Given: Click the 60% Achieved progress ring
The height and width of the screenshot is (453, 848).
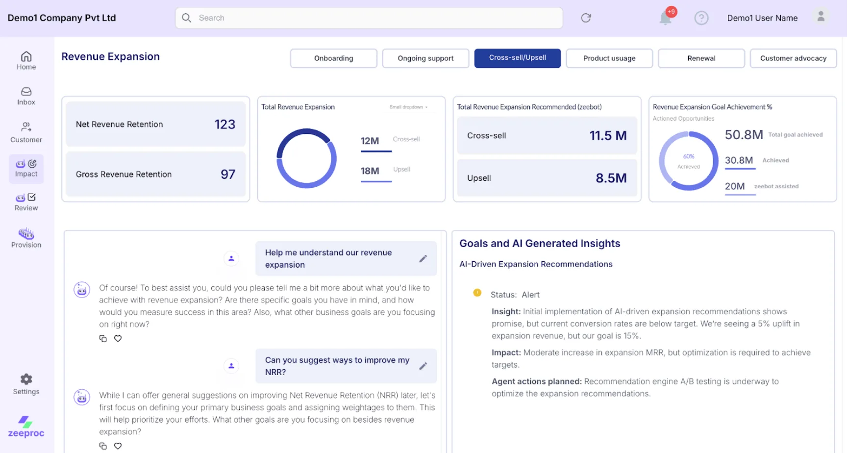Looking at the screenshot, I should tap(688, 160).
